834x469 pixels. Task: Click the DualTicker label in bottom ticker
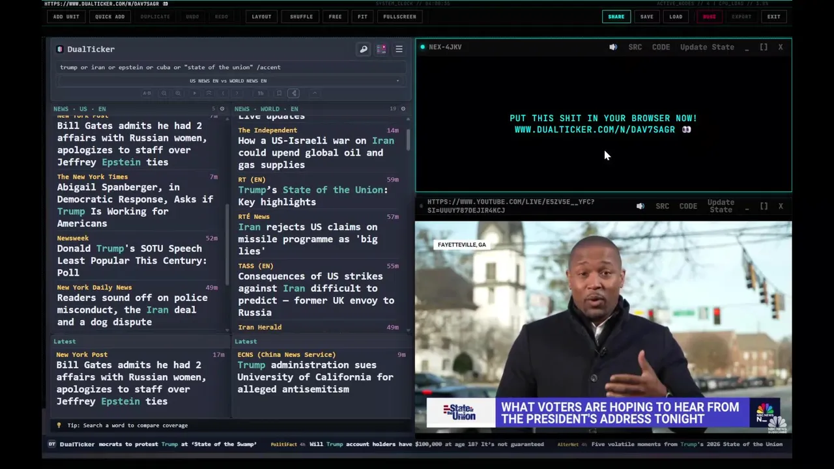coord(77,444)
